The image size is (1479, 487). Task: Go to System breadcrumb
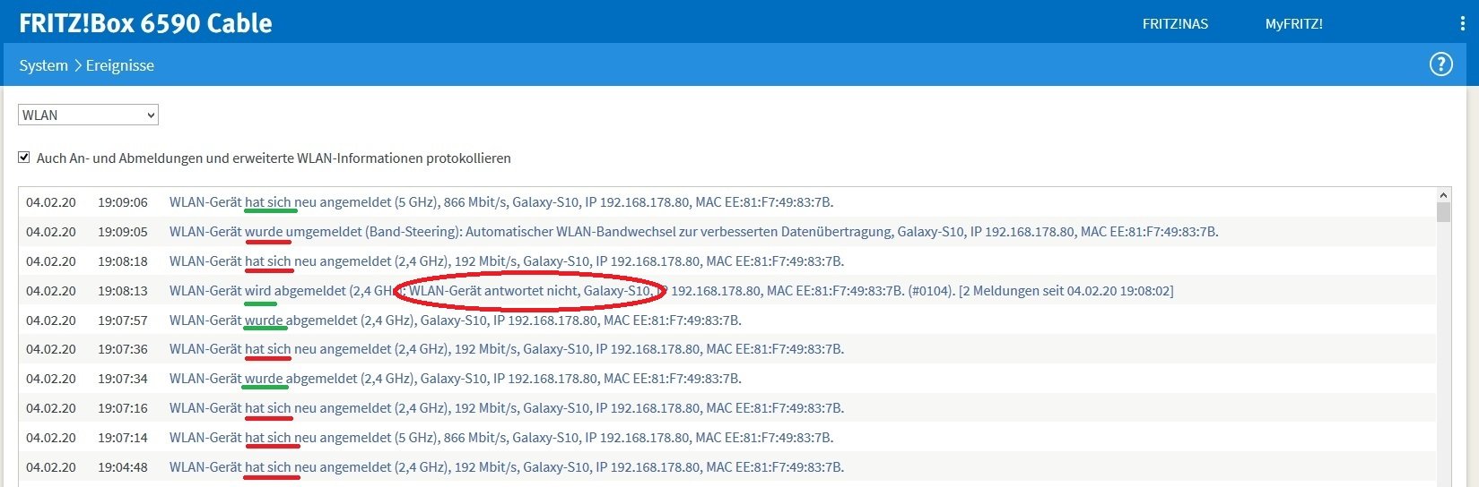pyautogui.click(x=43, y=65)
